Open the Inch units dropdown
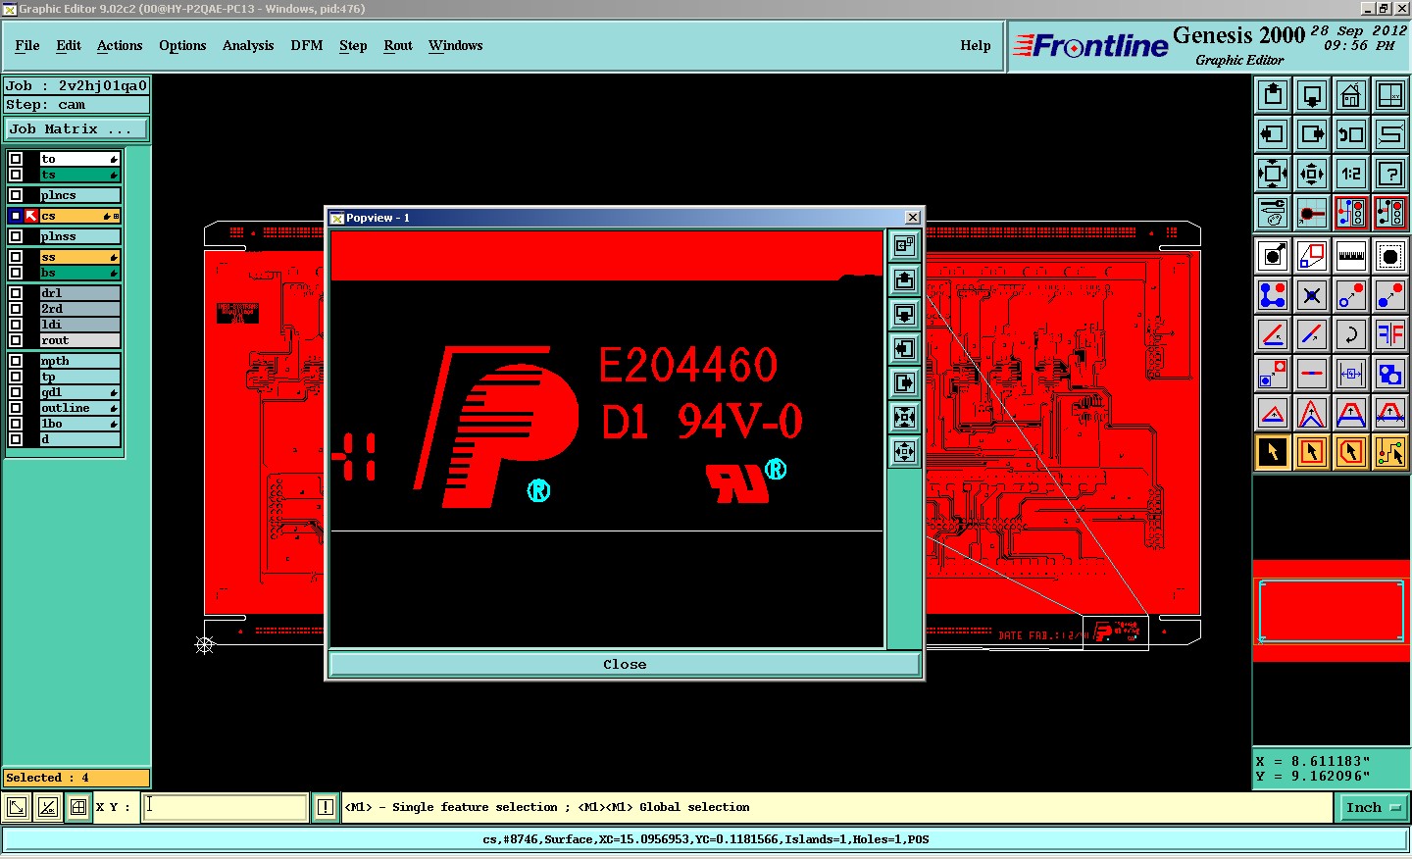 tap(1373, 808)
